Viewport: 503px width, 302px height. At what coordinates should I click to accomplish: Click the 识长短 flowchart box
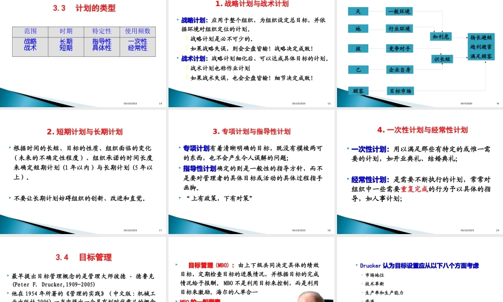(x=442, y=59)
